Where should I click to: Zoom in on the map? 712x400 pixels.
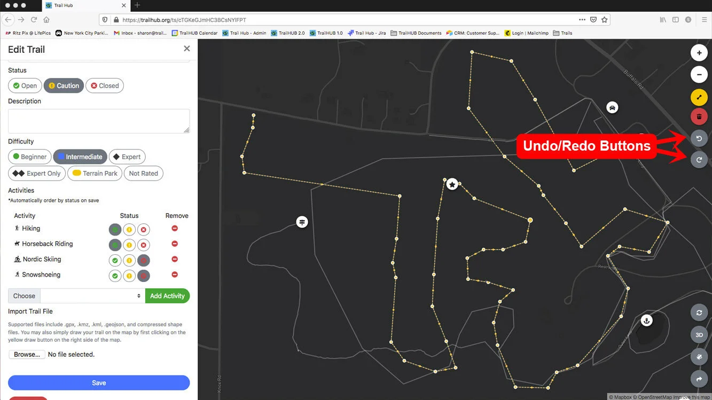pyautogui.click(x=699, y=53)
